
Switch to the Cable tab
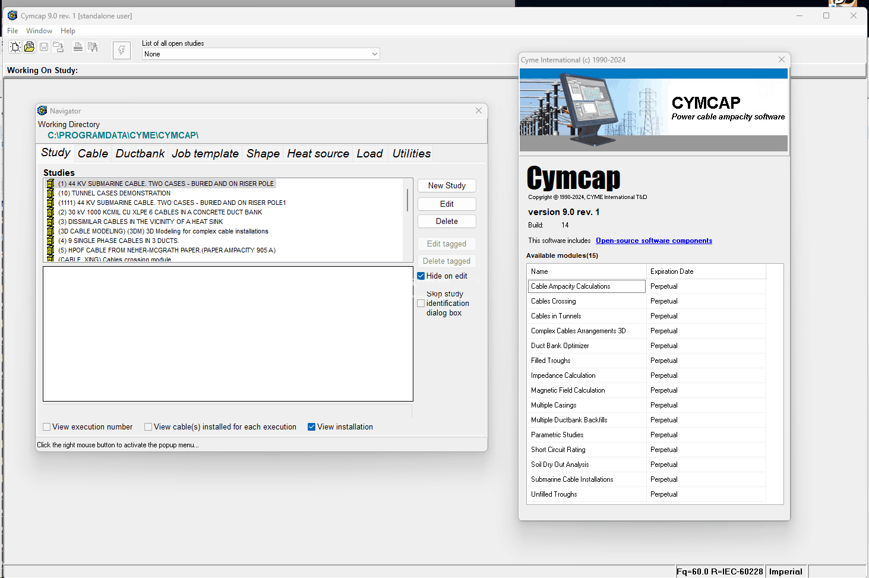93,153
